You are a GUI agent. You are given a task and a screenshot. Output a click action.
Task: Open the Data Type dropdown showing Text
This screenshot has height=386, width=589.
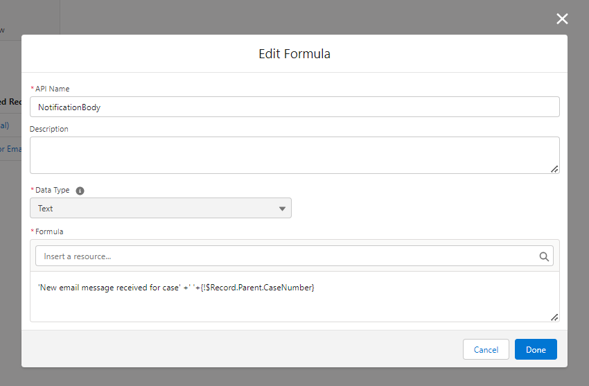coord(161,208)
